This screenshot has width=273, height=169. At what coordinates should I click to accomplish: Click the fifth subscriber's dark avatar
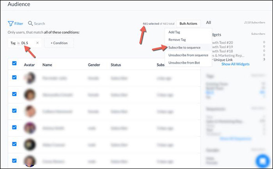(x=30, y=144)
